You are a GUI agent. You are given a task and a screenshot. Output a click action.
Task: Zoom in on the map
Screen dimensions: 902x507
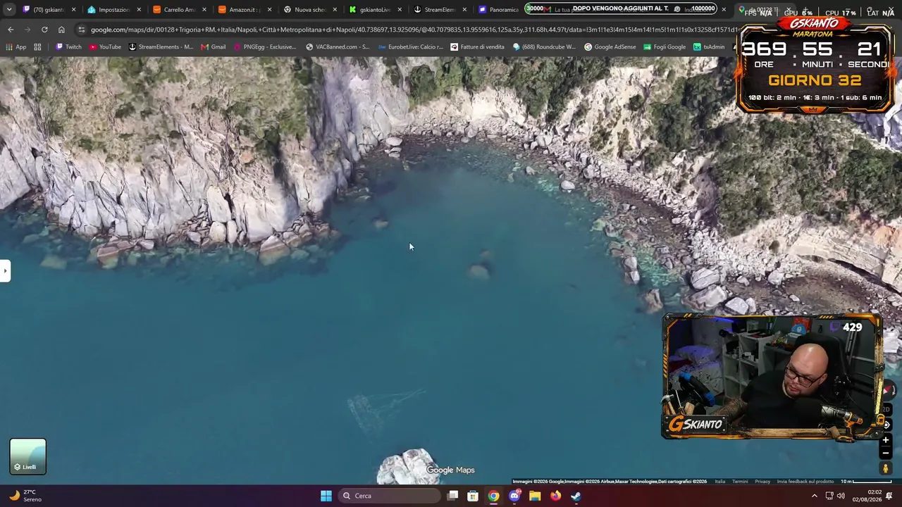(x=886, y=440)
